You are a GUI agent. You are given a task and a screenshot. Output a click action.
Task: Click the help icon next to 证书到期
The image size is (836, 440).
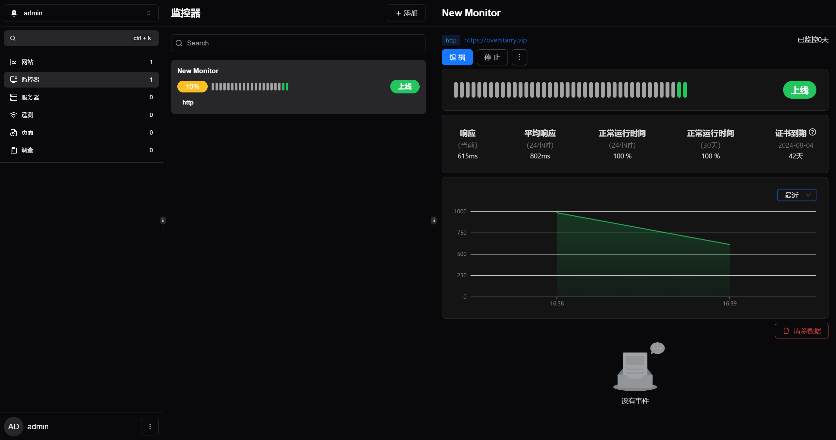[x=812, y=132]
